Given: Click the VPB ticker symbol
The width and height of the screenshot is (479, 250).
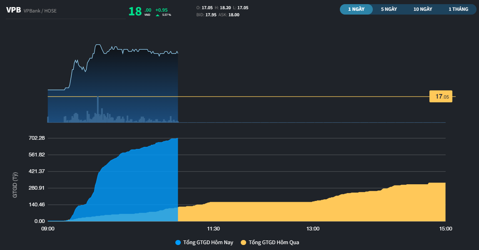Looking at the screenshot, I should click(x=13, y=10).
